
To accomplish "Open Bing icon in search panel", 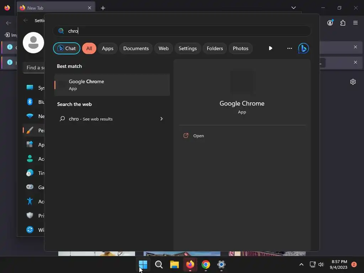I will [304, 48].
